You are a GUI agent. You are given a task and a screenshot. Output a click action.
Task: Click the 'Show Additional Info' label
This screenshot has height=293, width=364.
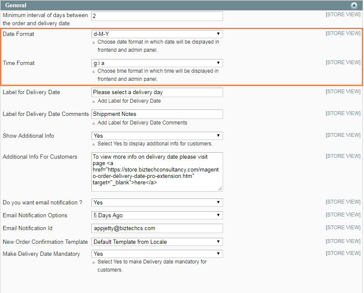coord(28,136)
